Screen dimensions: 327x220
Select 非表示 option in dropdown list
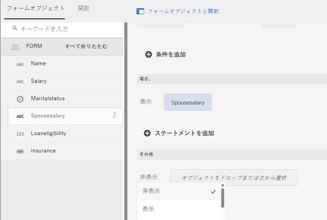[179, 191]
